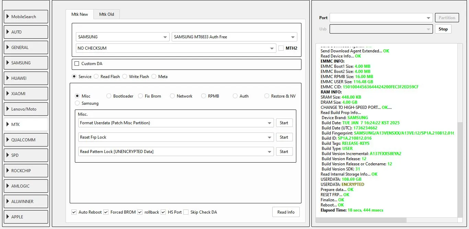The width and height of the screenshot is (469, 229).
Task: Select the ROCKCHIP sidebar module
Action: pos(26,170)
